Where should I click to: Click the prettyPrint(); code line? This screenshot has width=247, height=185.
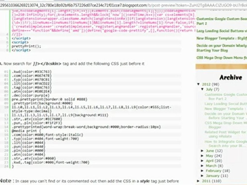click(26, 46)
